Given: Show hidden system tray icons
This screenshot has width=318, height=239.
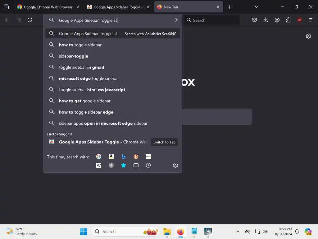Looking at the screenshot, I should 238,232.
